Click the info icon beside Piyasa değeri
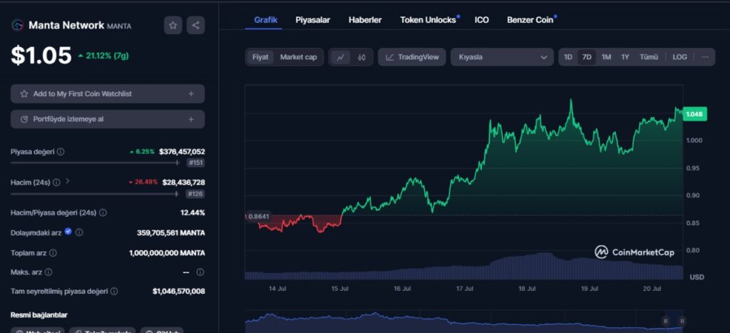Viewport: 730px width, 333px height. (x=61, y=152)
